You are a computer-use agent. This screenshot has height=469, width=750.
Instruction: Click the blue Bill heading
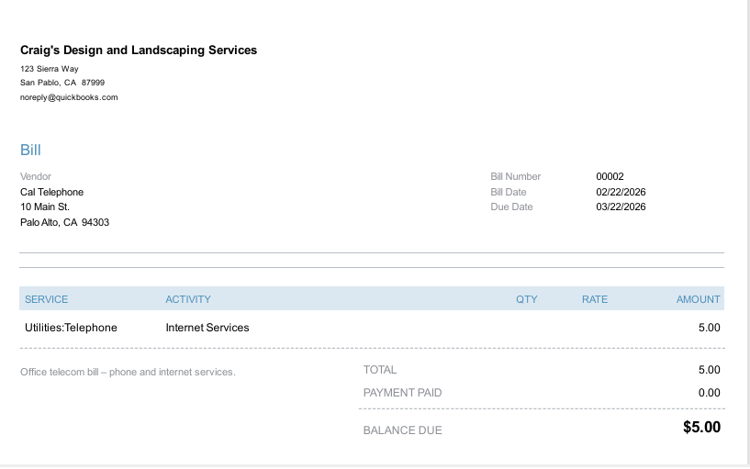(30, 150)
